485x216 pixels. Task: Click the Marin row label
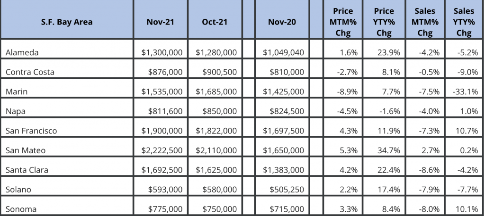(16, 91)
